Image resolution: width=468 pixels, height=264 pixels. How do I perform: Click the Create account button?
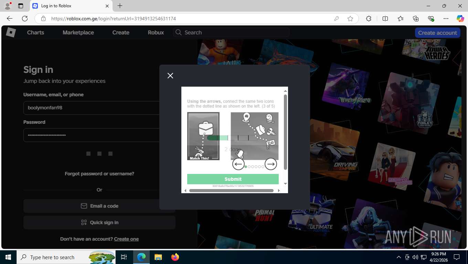click(437, 33)
